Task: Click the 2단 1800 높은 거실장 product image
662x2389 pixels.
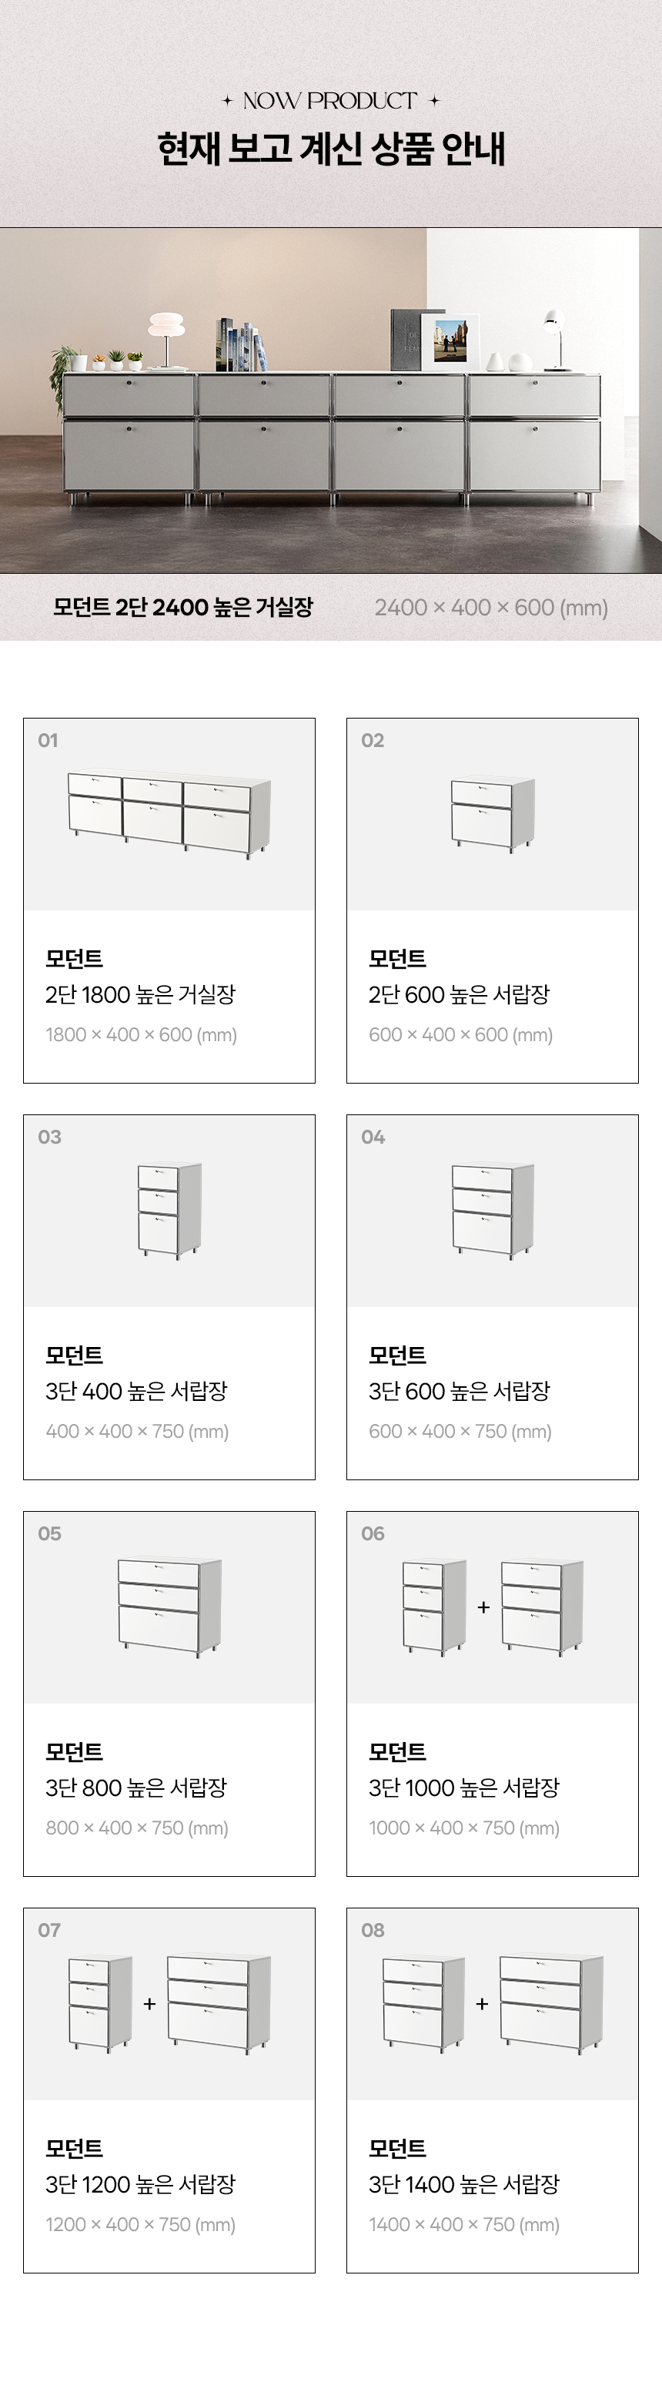Action: [169, 814]
